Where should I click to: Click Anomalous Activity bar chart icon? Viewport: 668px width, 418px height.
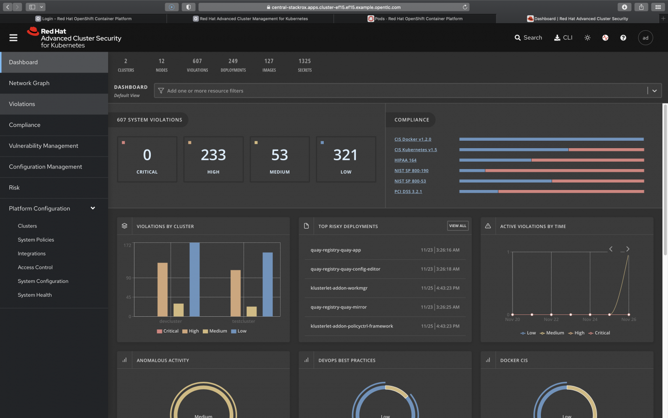point(124,360)
